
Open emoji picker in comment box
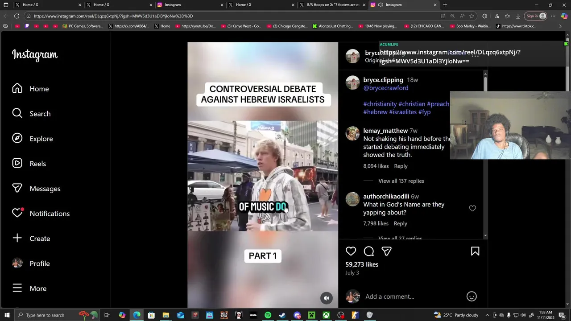(x=472, y=296)
